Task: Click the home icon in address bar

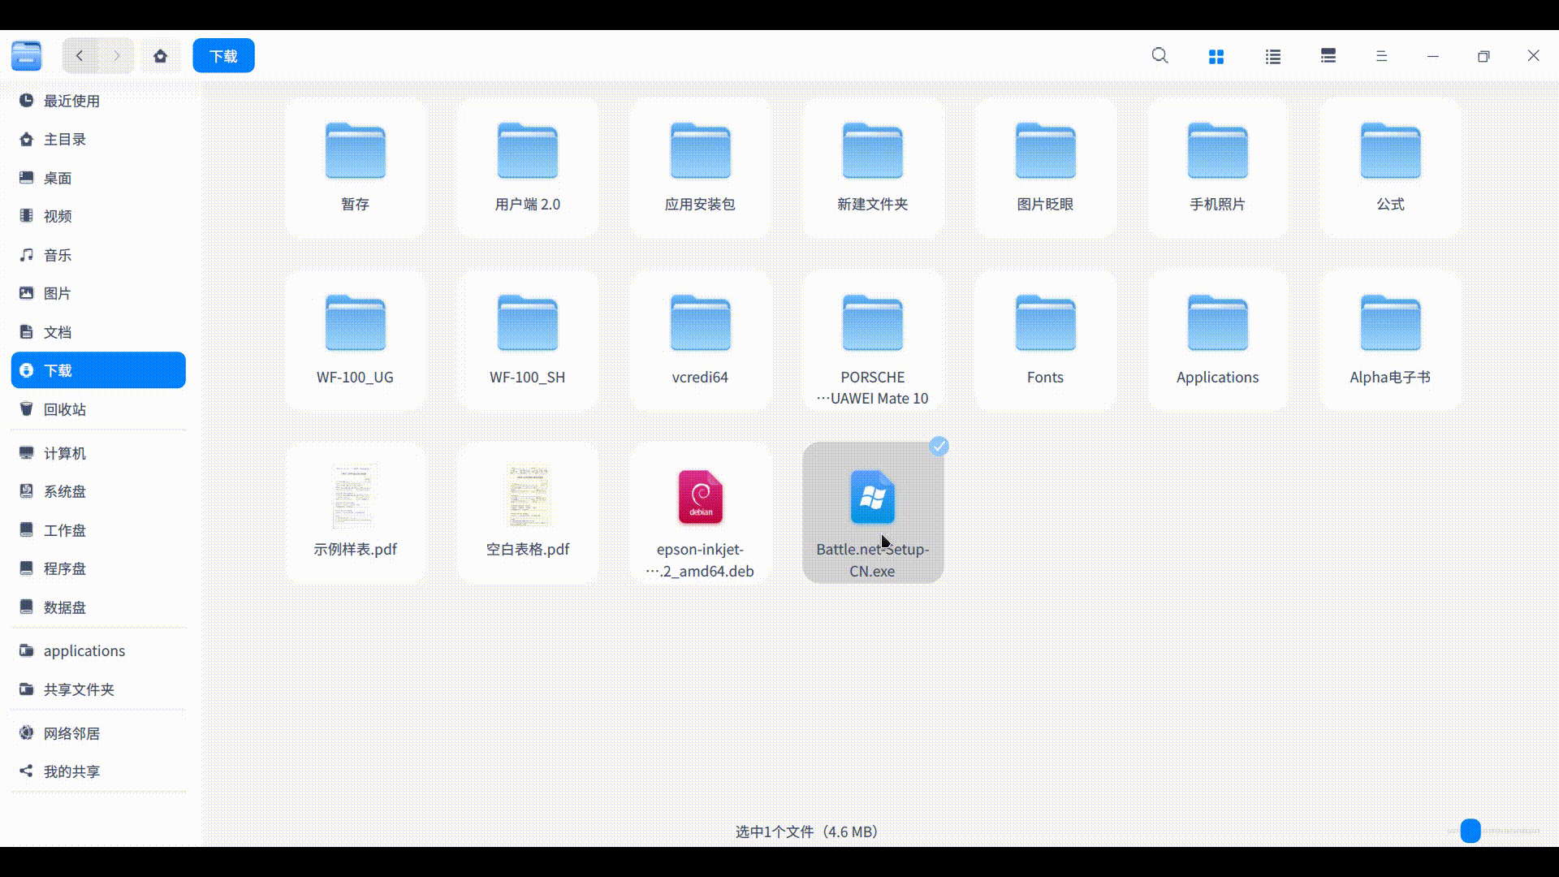Action: [x=160, y=56]
